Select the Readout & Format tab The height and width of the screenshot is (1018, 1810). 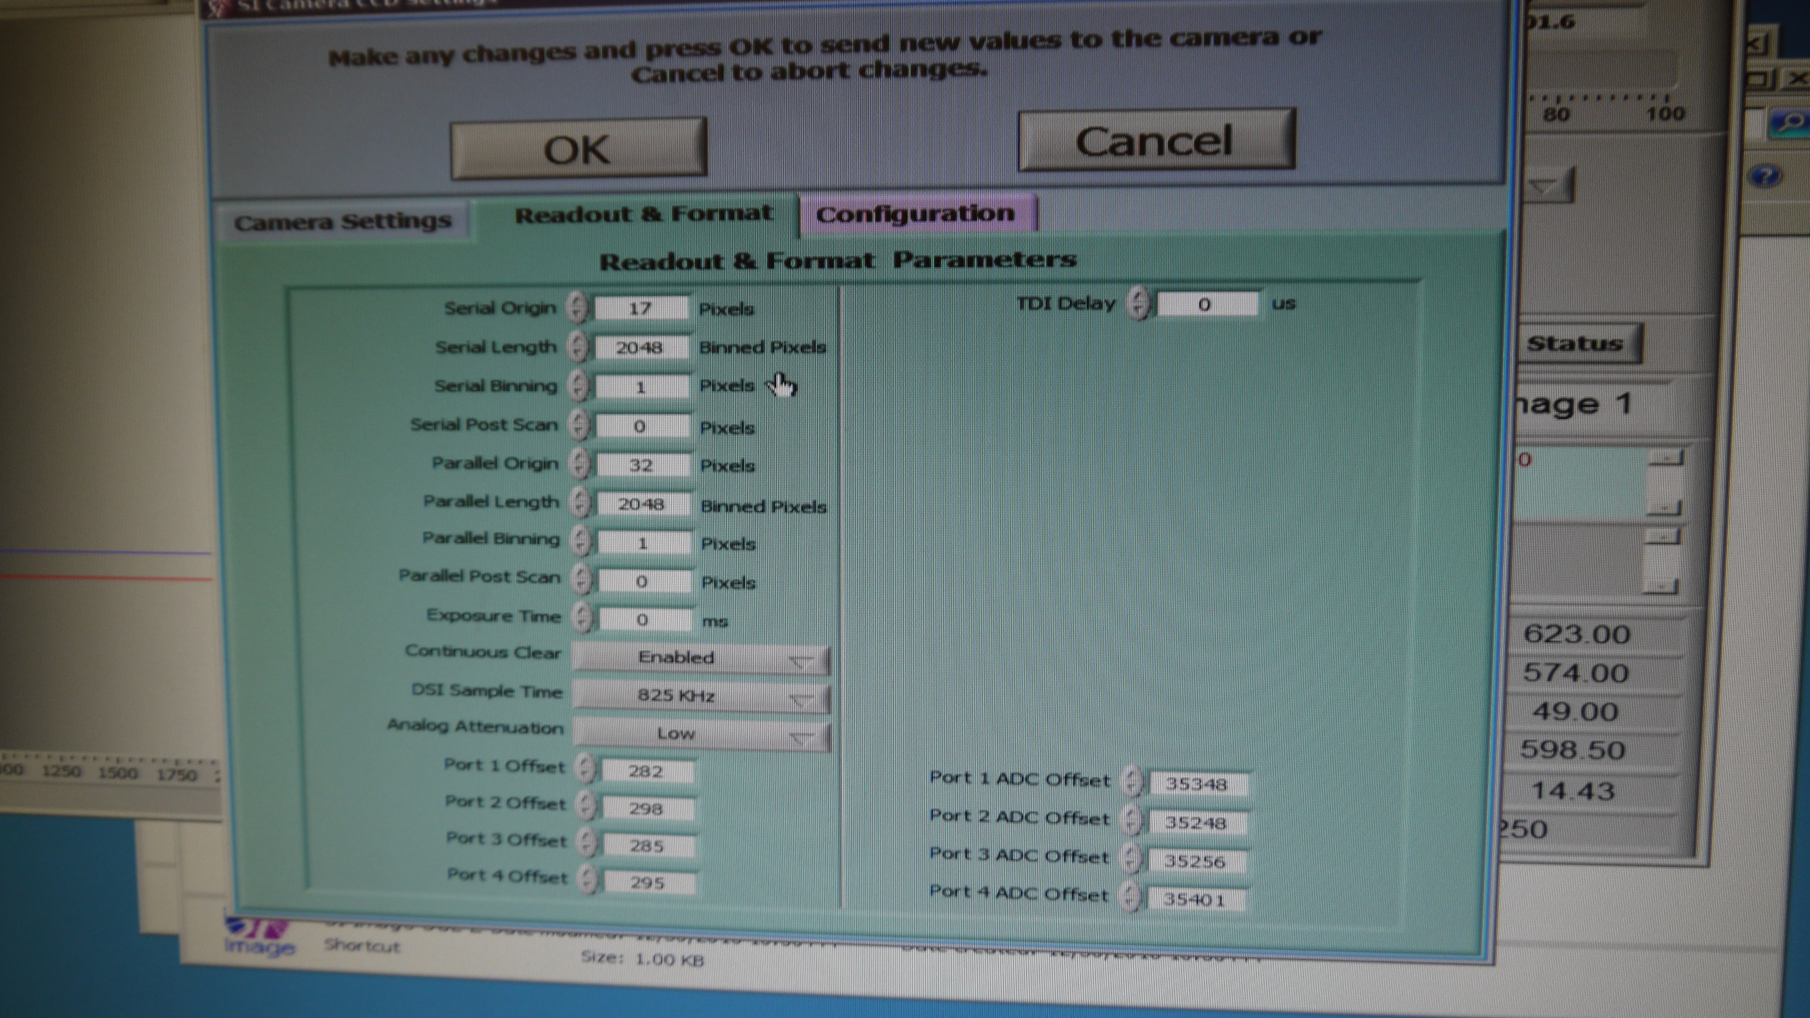[643, 214]
